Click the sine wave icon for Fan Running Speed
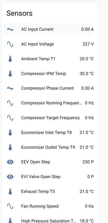Screen dimensions: 108x223 coord(10,206)
